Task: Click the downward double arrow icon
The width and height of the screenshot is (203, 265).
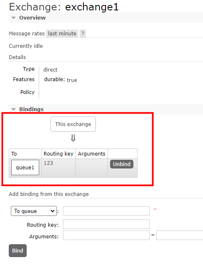Action: tap(73, 138)
